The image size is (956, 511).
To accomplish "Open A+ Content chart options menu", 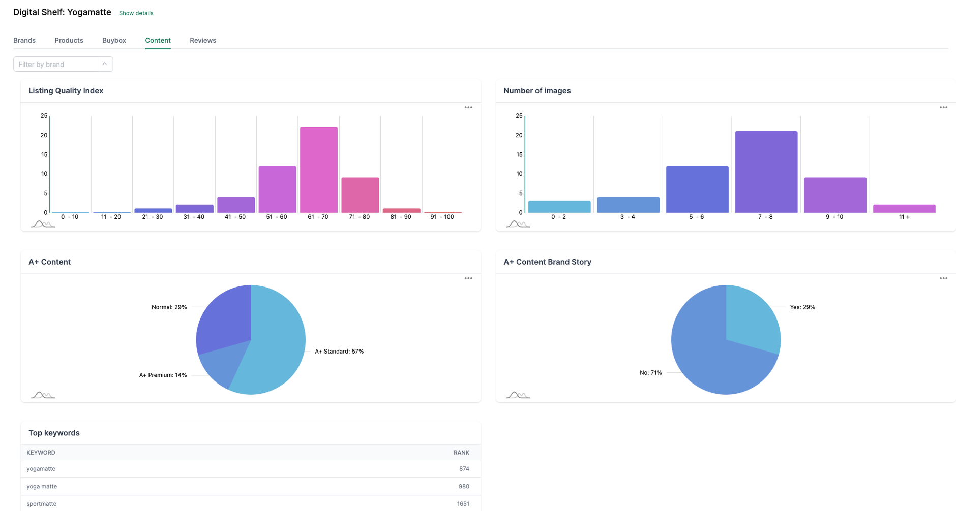I will pyautogui.click(x=468, y=278).
